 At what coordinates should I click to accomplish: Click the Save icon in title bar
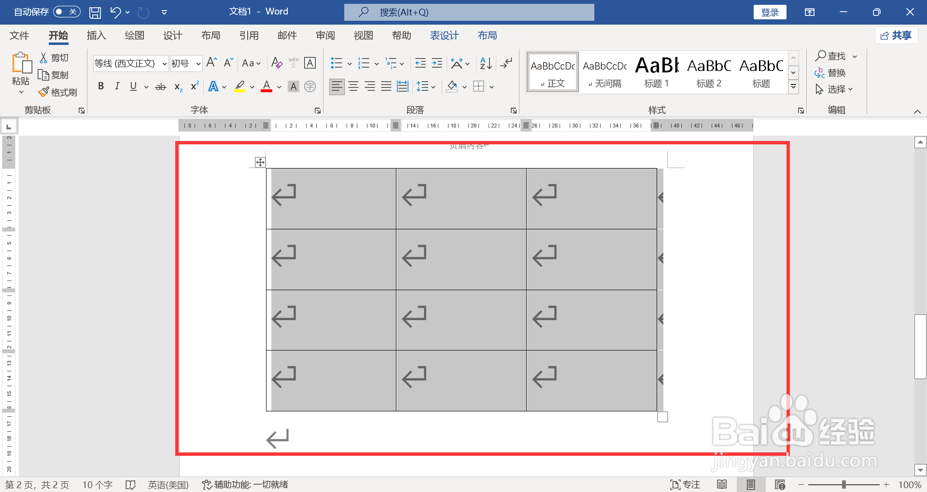tap(95, 12)
